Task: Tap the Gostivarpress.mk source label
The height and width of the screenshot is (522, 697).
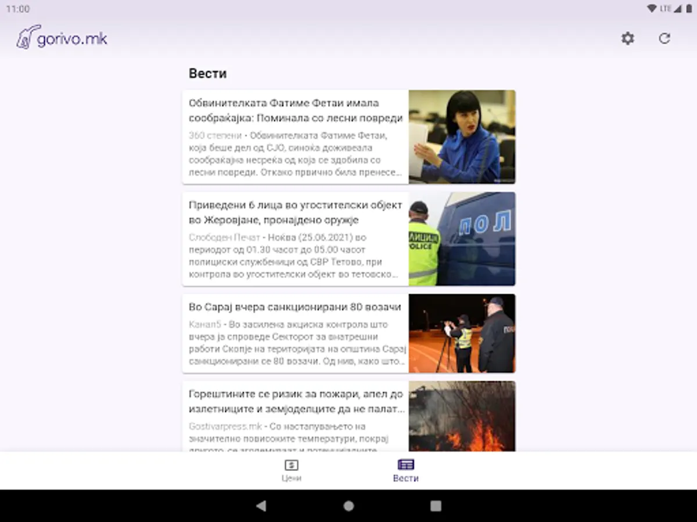Action: click(225, 426)
